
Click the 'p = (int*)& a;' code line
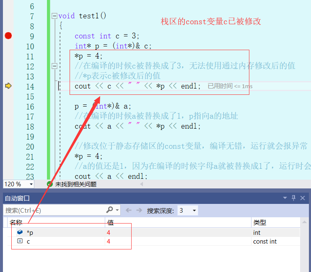click(x=103, y=107)
